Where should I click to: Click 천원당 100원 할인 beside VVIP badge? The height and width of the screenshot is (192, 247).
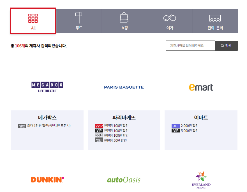pyautogui.click(x=116, y=126)
